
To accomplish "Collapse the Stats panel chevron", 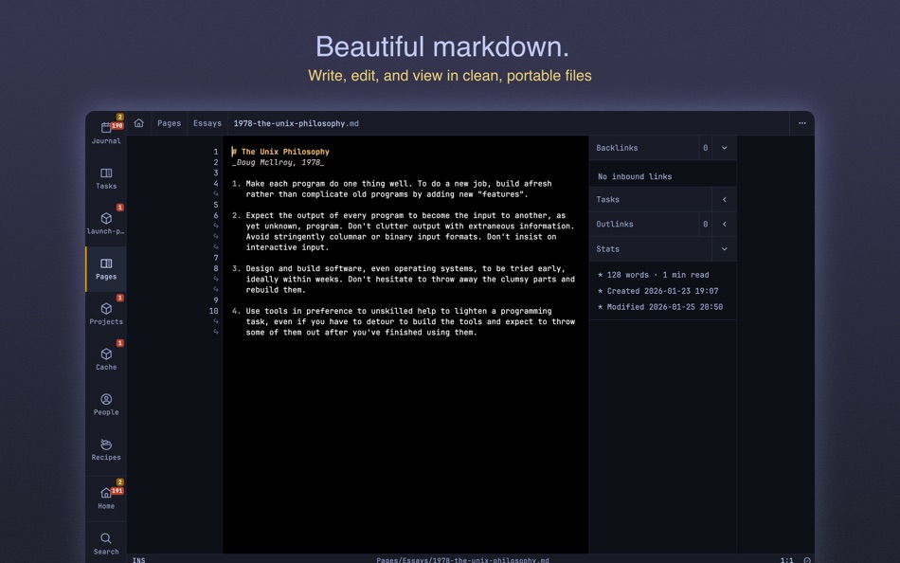I will pyautogui.click(x=725, y=248).
